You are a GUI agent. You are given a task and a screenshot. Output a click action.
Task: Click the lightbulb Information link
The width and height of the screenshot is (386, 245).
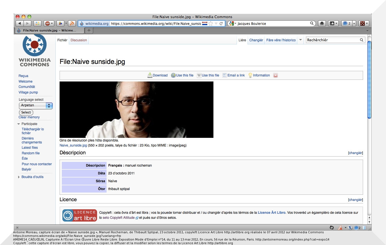pyautogui.click(x=259, y=75)
